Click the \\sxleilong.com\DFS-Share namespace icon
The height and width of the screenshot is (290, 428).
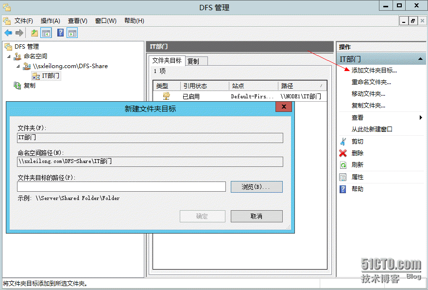27,66
